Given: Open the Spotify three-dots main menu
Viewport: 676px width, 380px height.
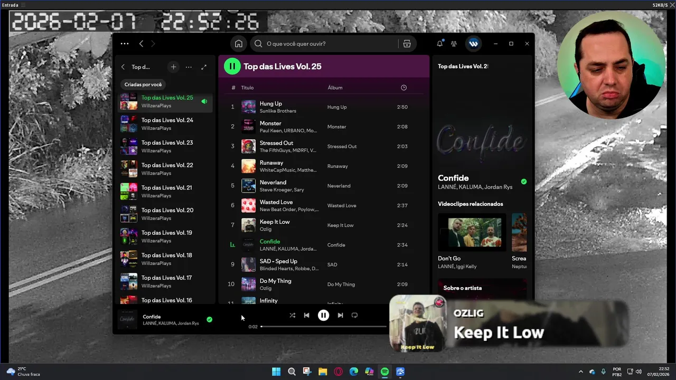Looking at the screenshot, I should pyautogui.click(x=124, y=44).
